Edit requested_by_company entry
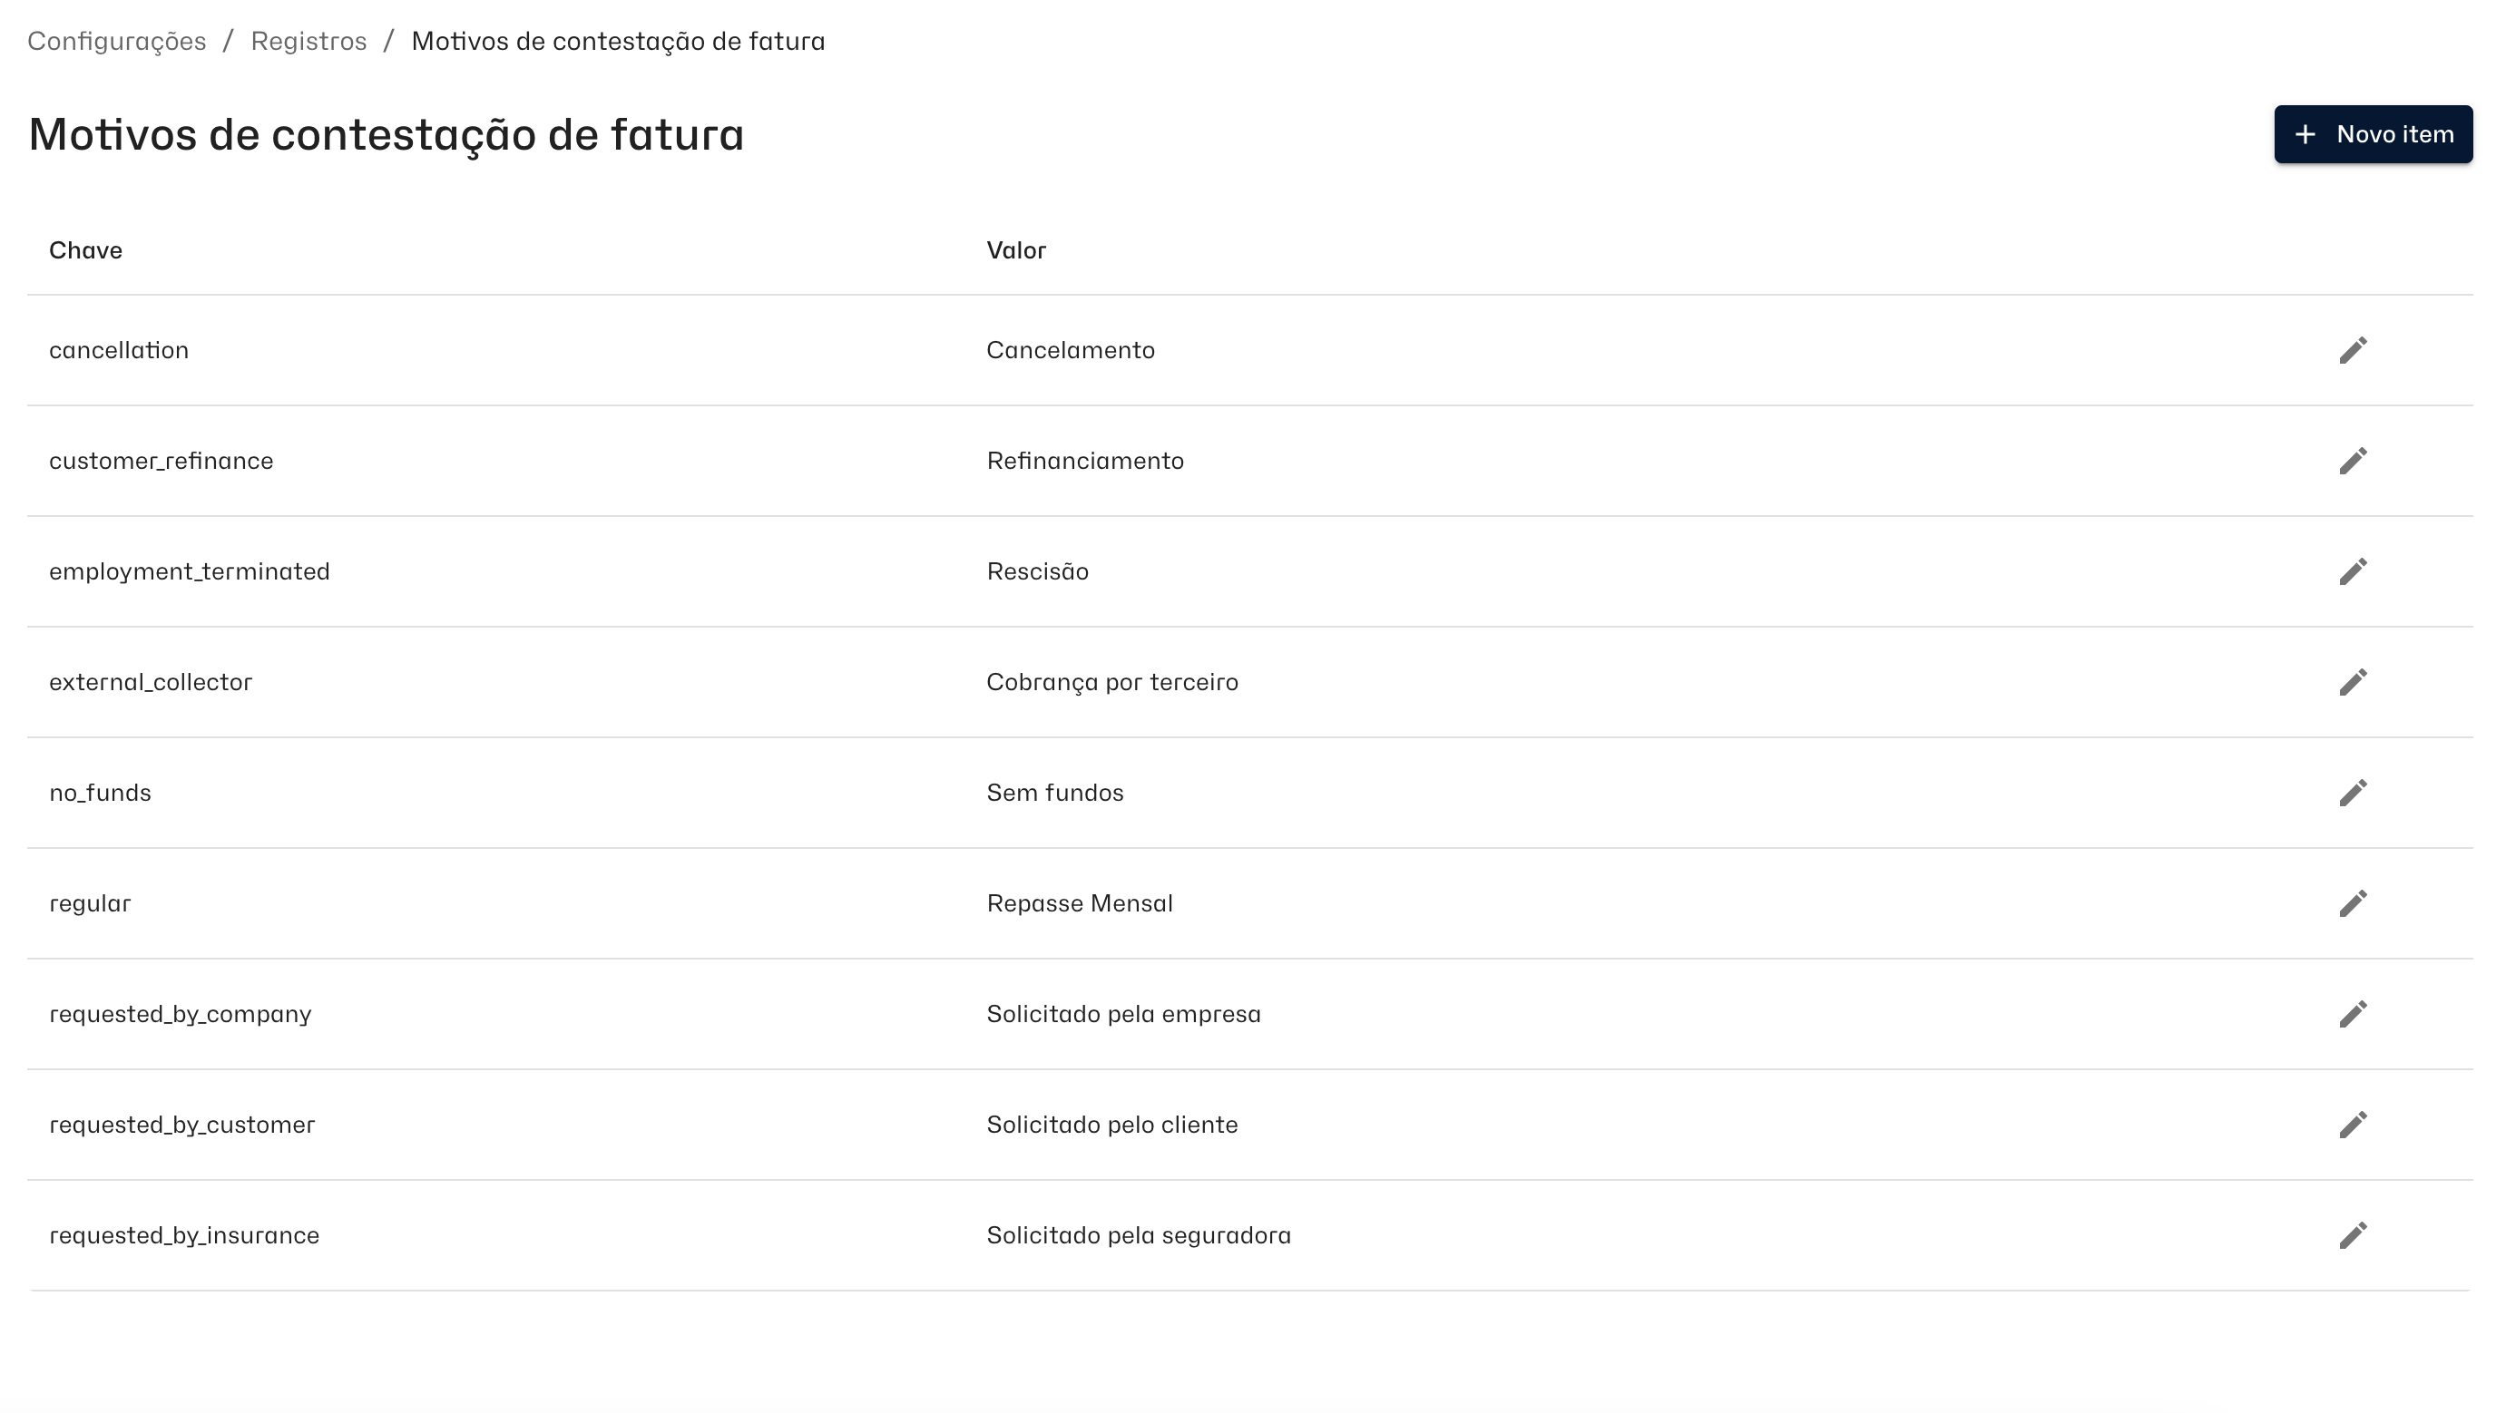Viewport: 2506px width, 1413px height. (2353, 1014)
